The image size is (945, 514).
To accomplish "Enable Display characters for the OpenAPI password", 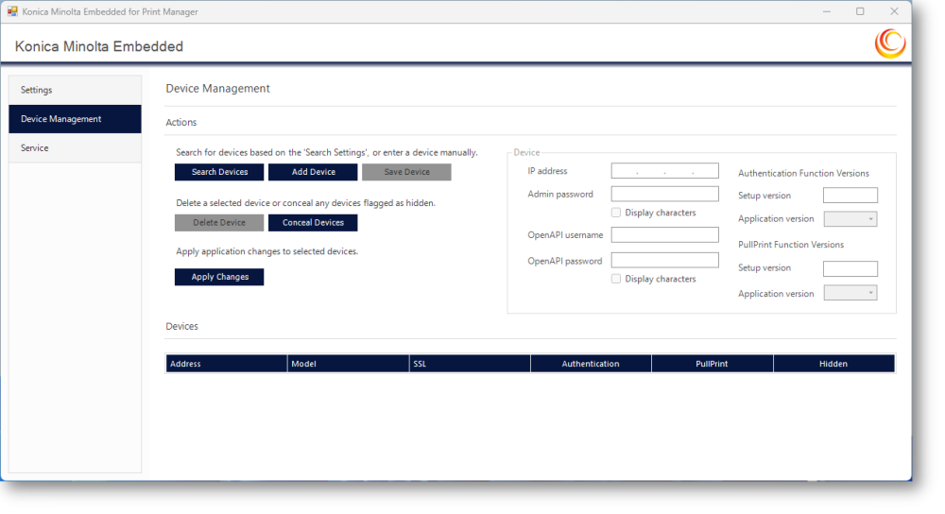I will [616, 279].
